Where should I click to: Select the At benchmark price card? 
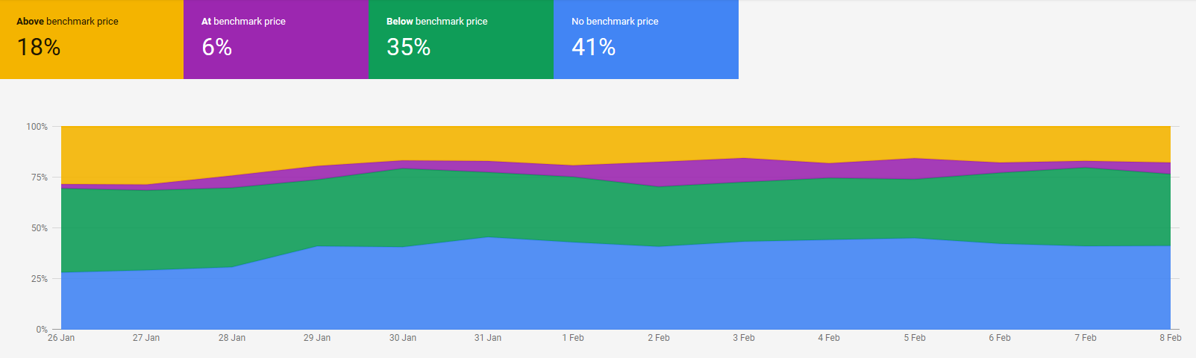pyautogui.click(x=276, y=40)
